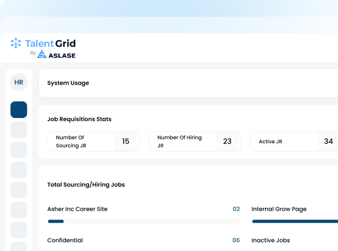338x251 pixels.
Task: Click the Aslase logo
Action: (x=56, y=54)
